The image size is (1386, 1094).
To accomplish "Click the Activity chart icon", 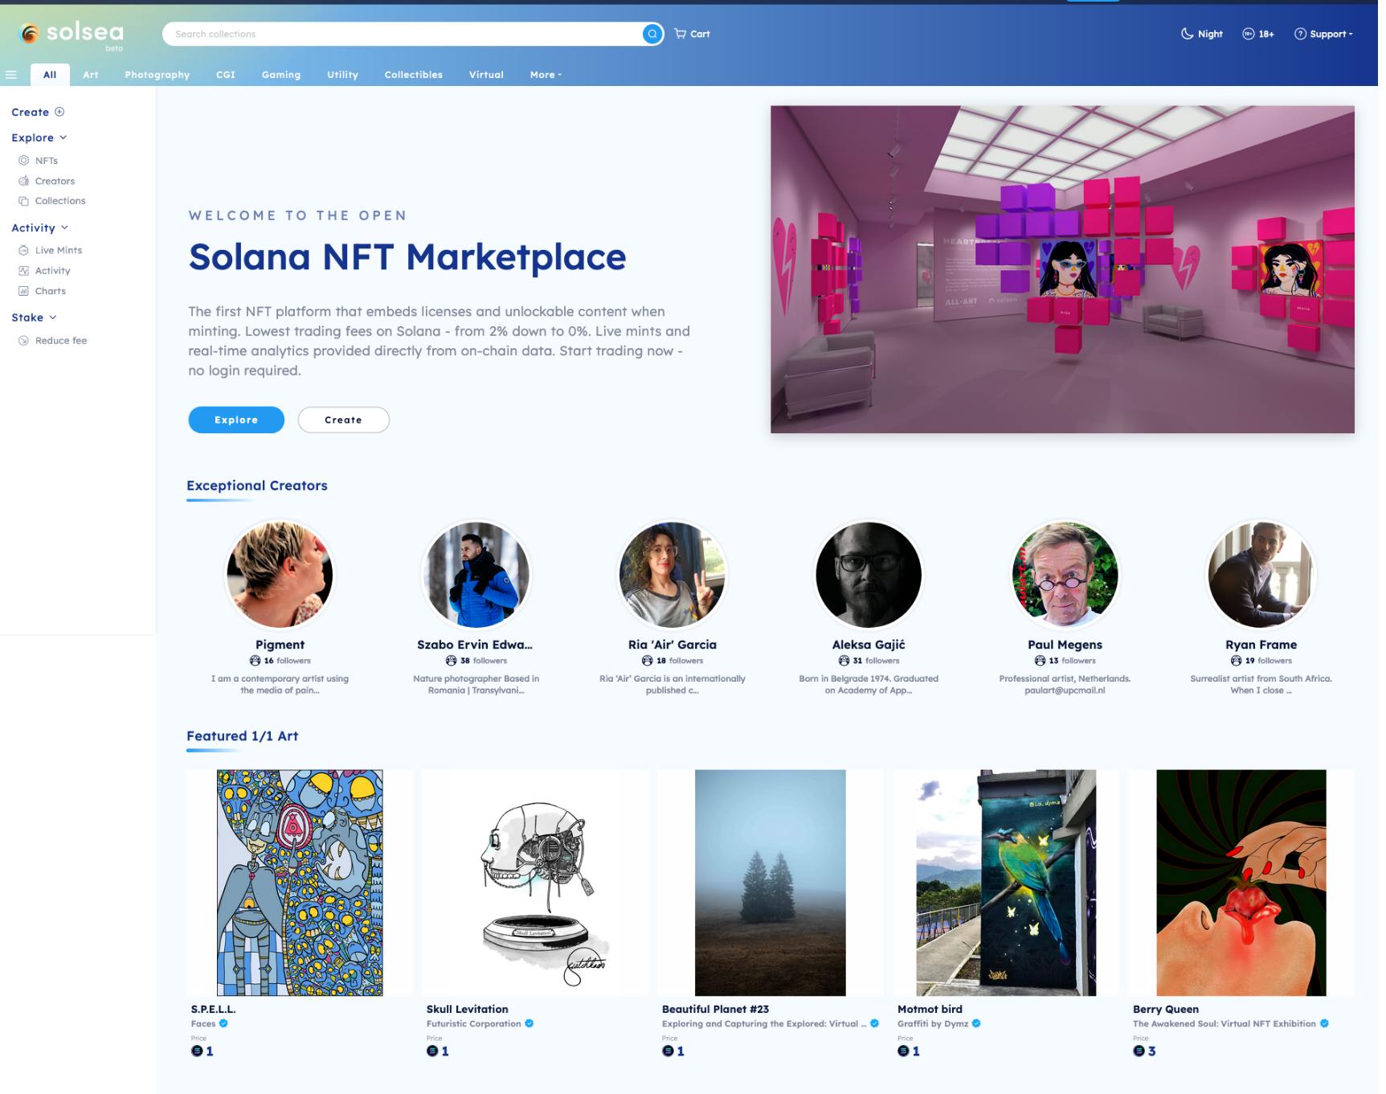I will coord(24,272).
